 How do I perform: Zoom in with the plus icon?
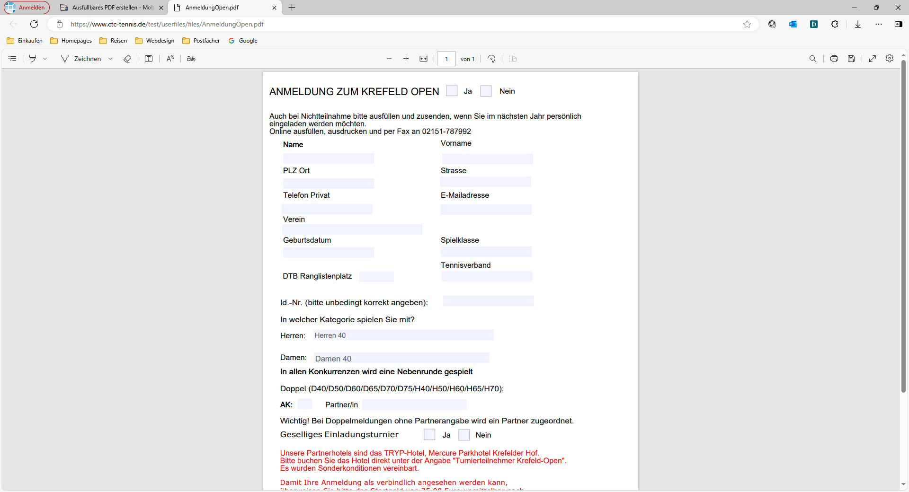point(406,59)
